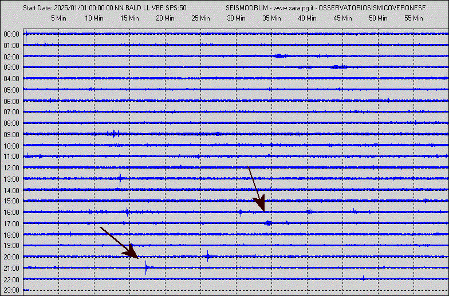449x296 pixels.
Task: Select the 02:00 trace burst near 36 minutes
Action: [280, 56]
